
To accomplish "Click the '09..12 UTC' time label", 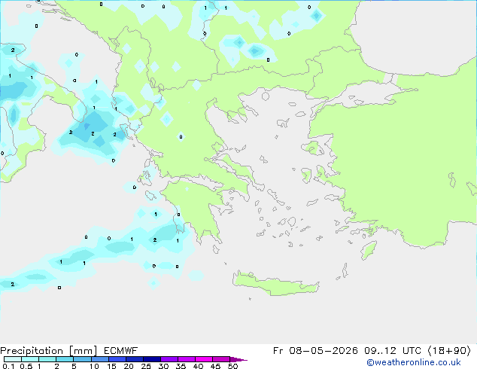I will click(393, 351).
